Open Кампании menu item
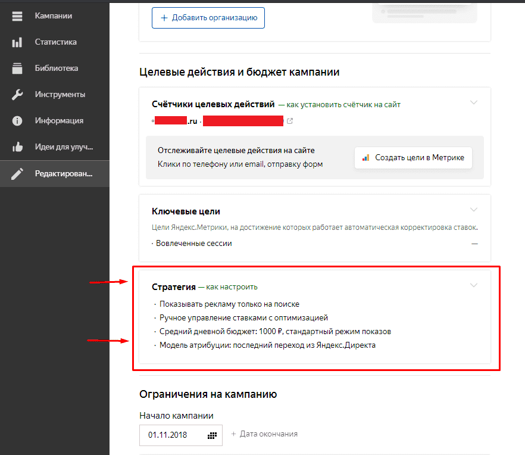This screenshot has width=525, height=455. click(55, 15)
